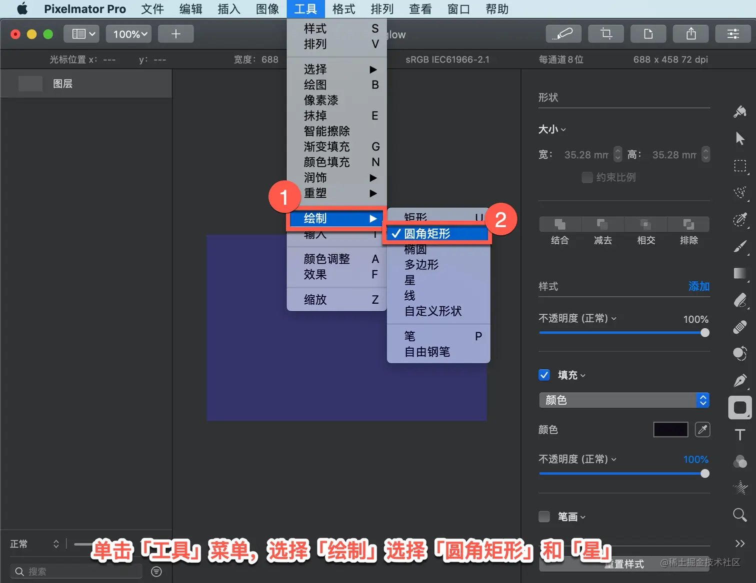Image resolution: width=756 pixels, height=583 pixels.
Task: Expand the Stroke section chevron
Action: pyautogui.click(x=583, y=518)
